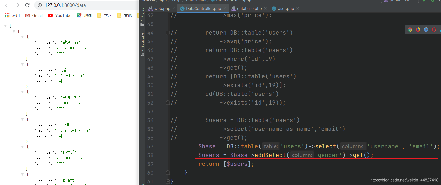Collapse the nested inner JSON array
The height and width of the screenshot is (185, 441).
[14, 31]
